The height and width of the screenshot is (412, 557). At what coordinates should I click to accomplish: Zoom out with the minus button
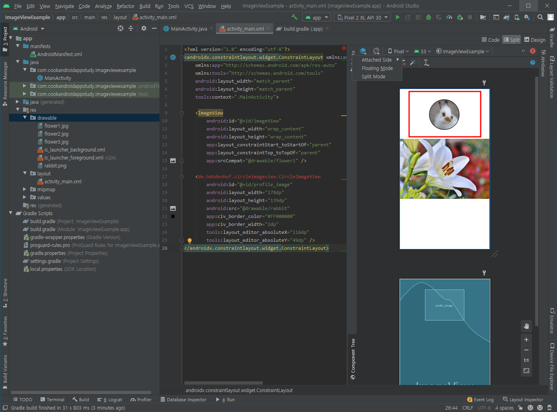[526, 350]
